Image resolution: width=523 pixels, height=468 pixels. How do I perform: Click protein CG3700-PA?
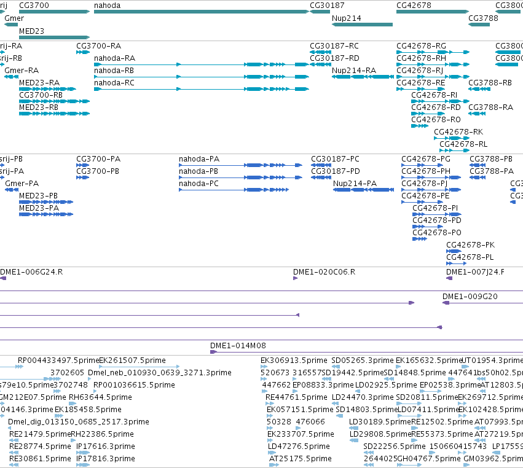click(83, 165)
